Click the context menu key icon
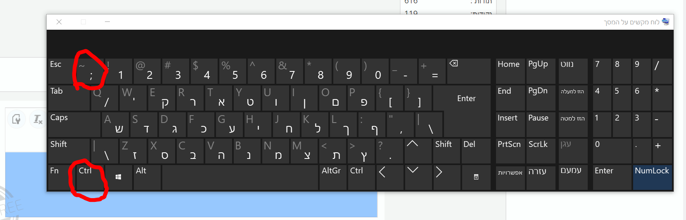Screen dimensions: 686x220 coord(476,177)
